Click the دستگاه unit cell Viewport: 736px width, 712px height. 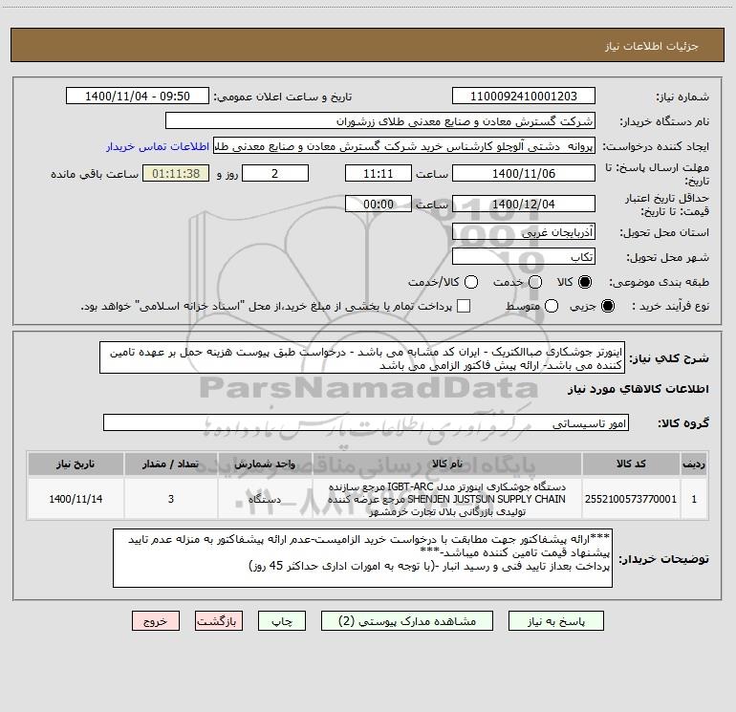265,499
